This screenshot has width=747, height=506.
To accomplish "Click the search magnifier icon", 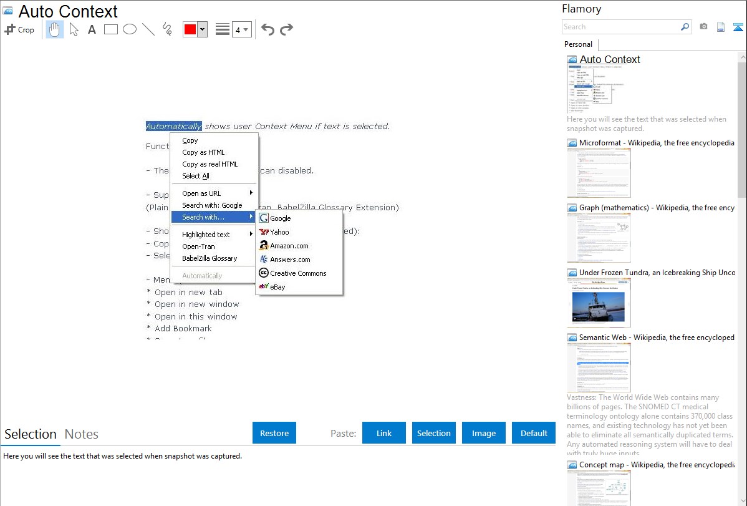I will 685,27.
